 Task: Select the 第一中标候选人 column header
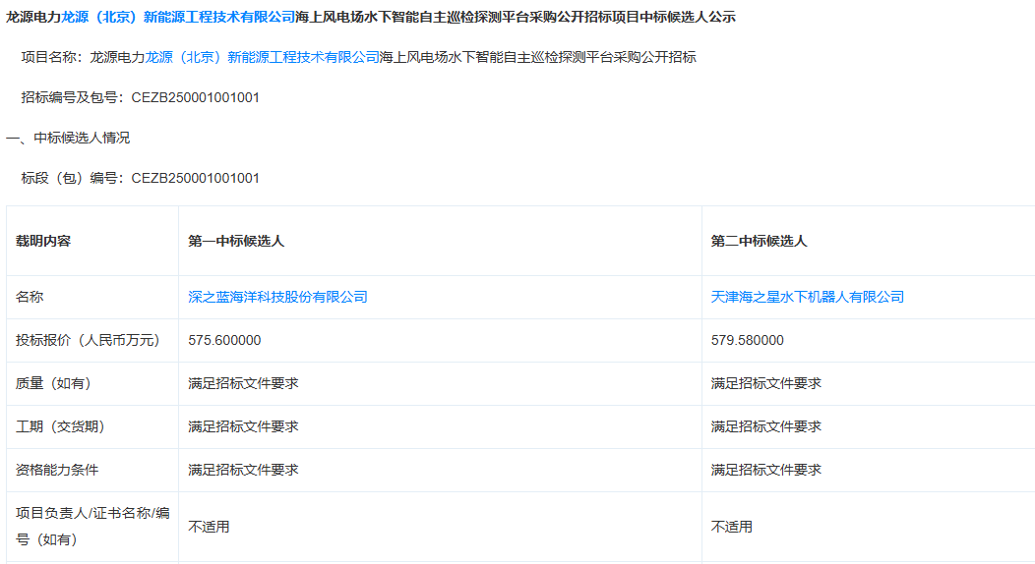(236, 241)
